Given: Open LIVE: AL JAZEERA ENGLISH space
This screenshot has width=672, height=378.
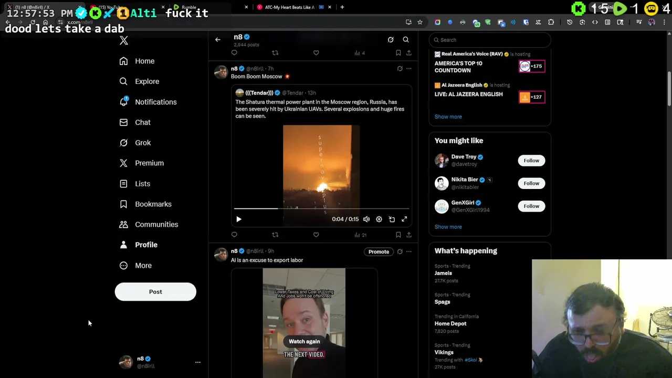Looking at the screenshot, I should (x=490, y=91).
